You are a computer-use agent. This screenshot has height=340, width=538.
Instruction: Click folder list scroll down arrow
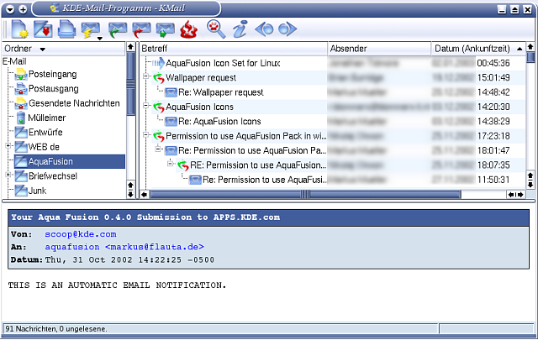point(130,195)
